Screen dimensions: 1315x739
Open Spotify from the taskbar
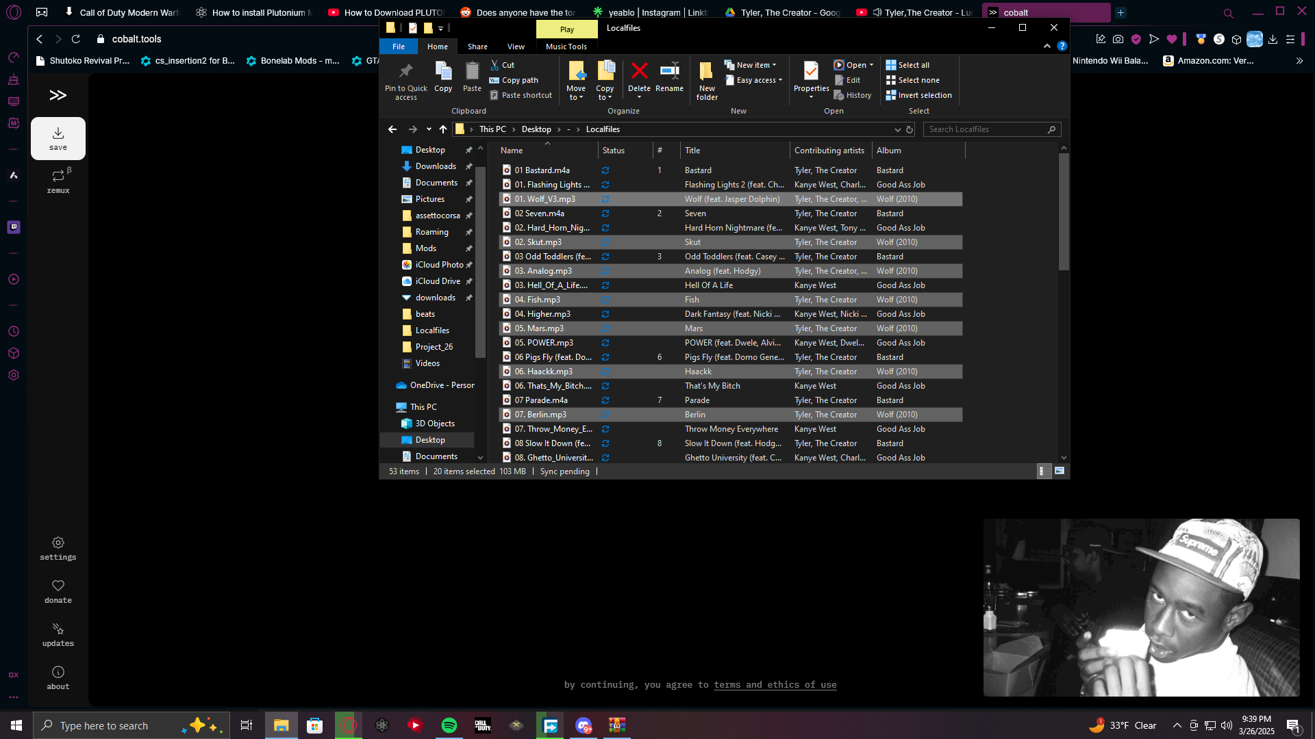449,725
